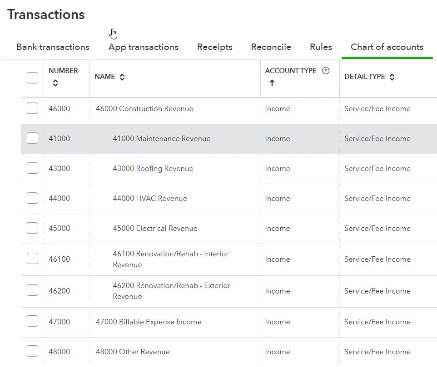
Task: Open the 43000 Roofing Revenue account
Action: [x=153, y=168]
